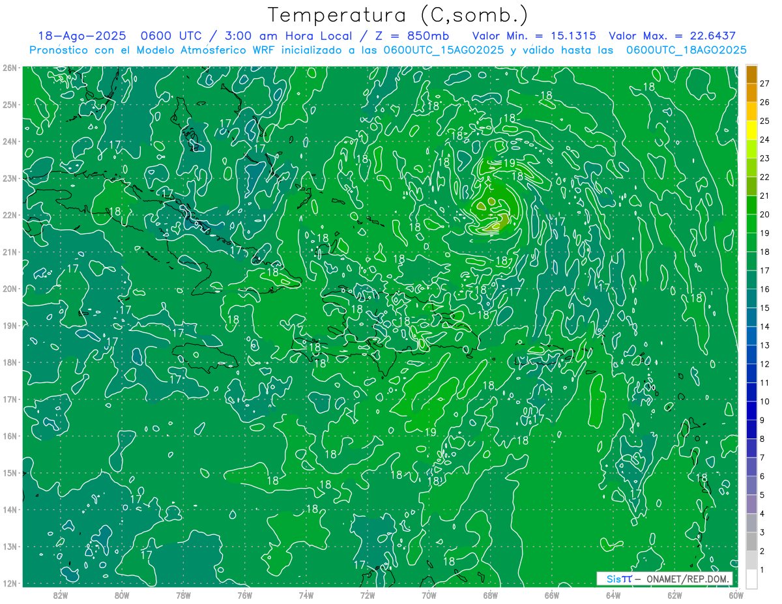Click the '17N' latitude axis label

coord(10,399)
